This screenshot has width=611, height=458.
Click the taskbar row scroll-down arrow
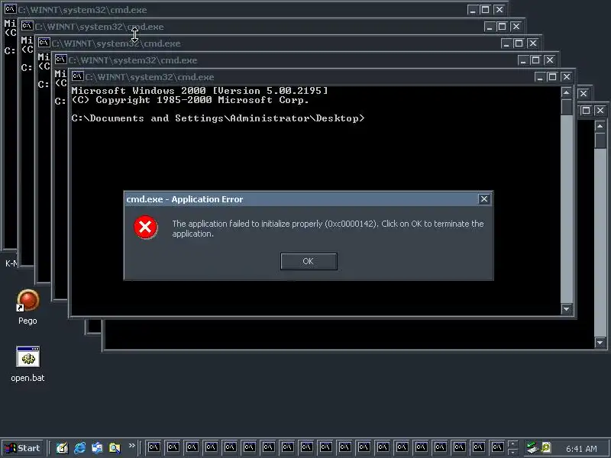pos(513,452)
